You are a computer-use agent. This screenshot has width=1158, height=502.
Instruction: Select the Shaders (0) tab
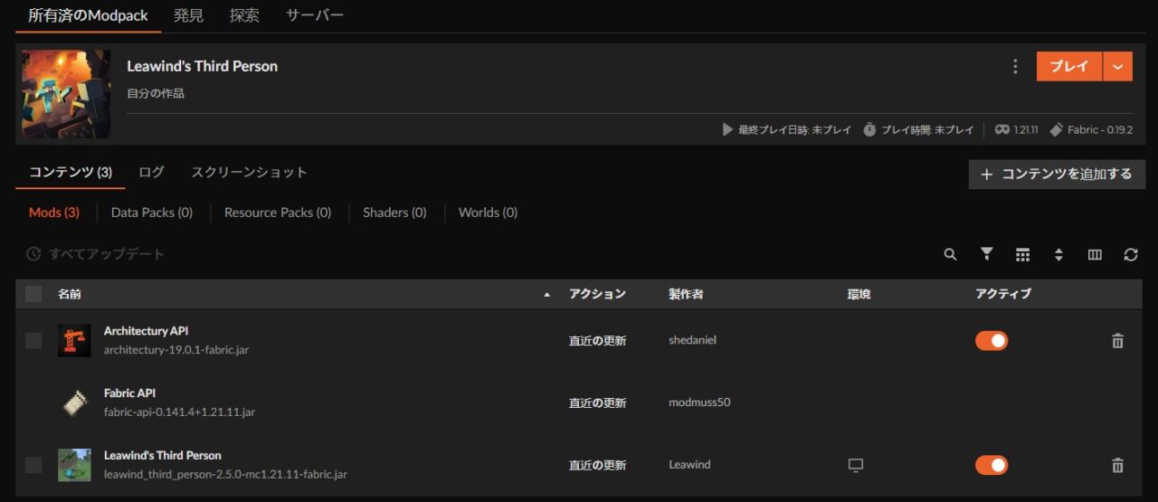394,213
